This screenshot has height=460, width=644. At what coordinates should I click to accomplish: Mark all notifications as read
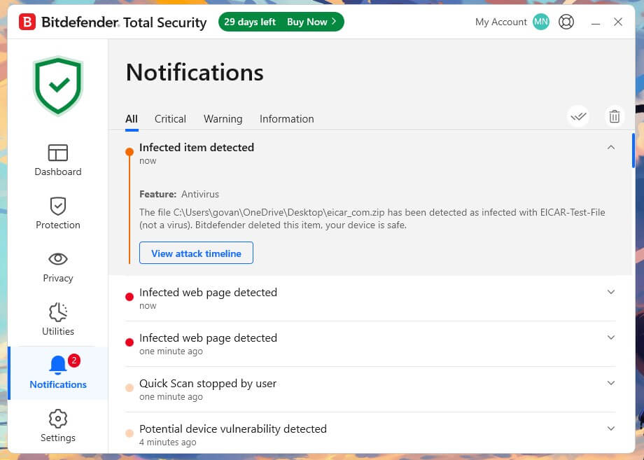pyautogui.click(x=578, y=117)
